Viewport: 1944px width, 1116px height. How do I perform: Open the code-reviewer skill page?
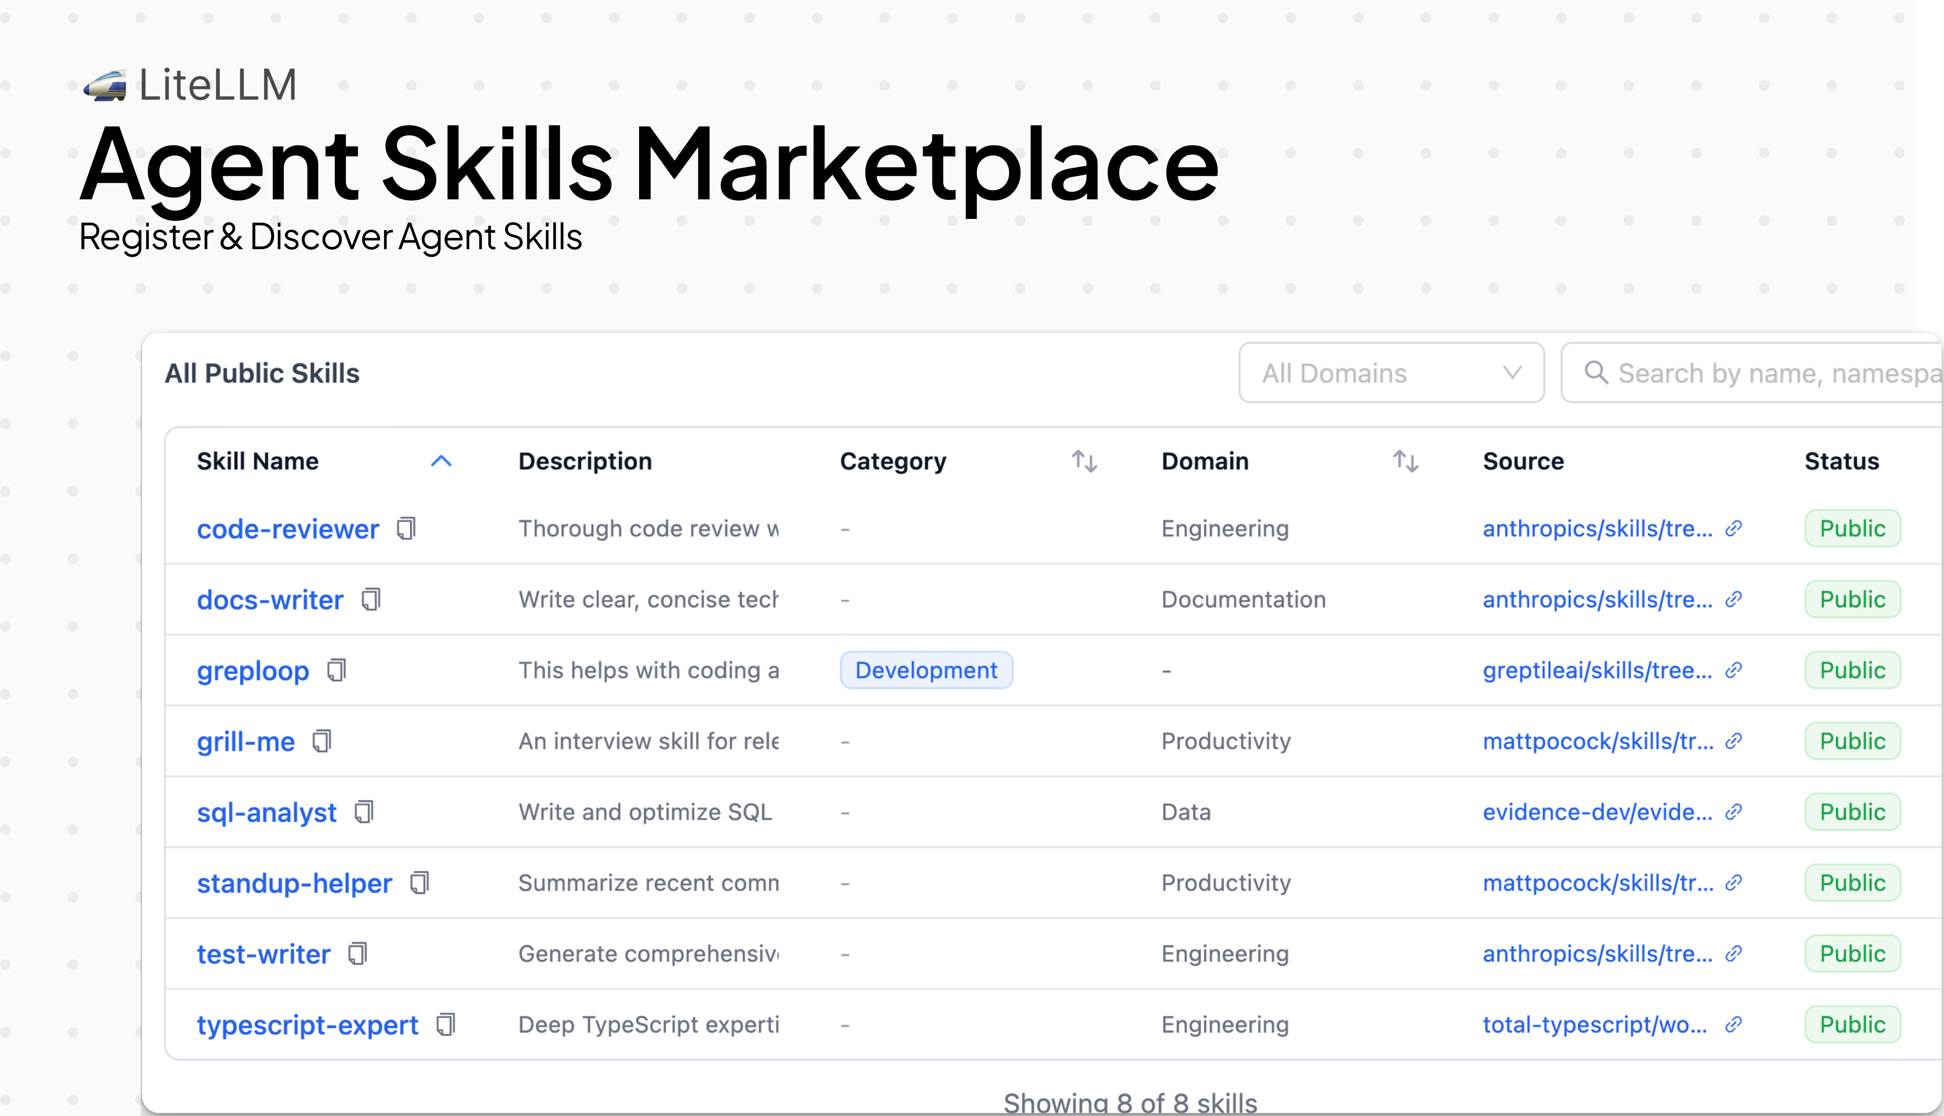(x=288, y=528)
